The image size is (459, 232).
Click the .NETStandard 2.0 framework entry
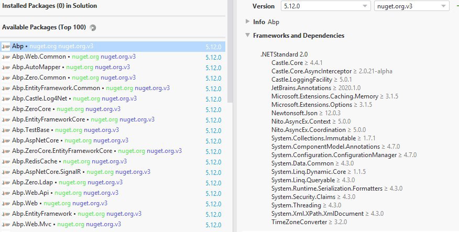pyautogui.click(x=284, y=54)
